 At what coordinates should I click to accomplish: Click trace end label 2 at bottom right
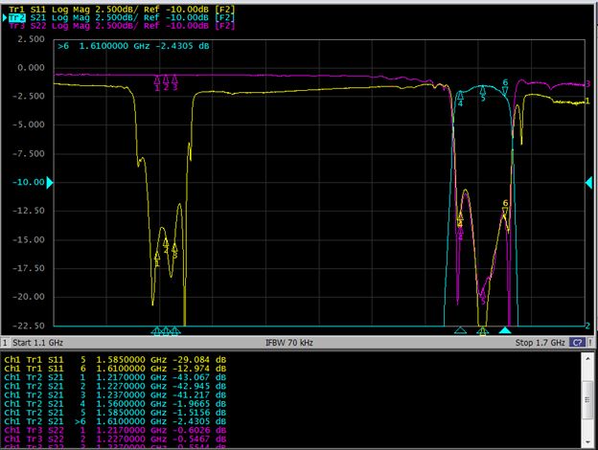click(x=587, y=326)
